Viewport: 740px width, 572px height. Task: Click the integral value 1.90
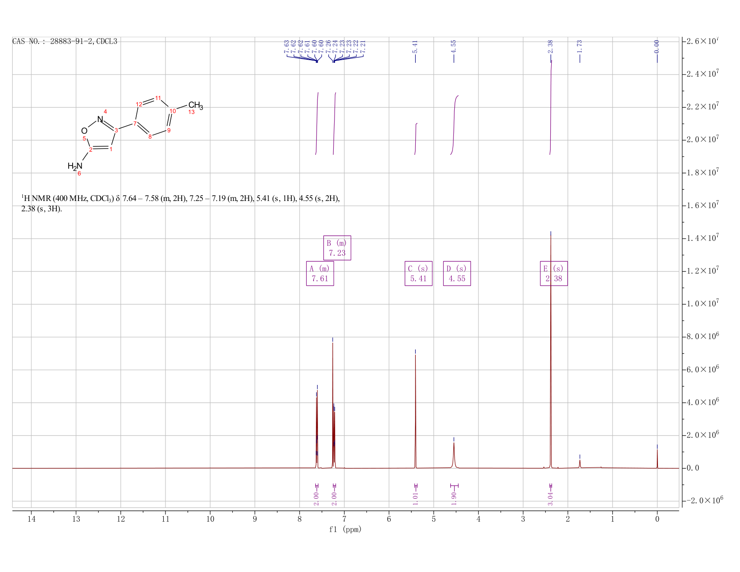point(454,498)
